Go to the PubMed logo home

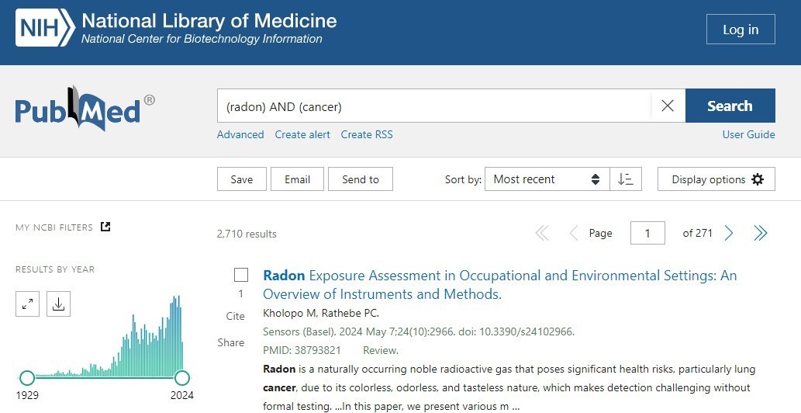point(85,109)
